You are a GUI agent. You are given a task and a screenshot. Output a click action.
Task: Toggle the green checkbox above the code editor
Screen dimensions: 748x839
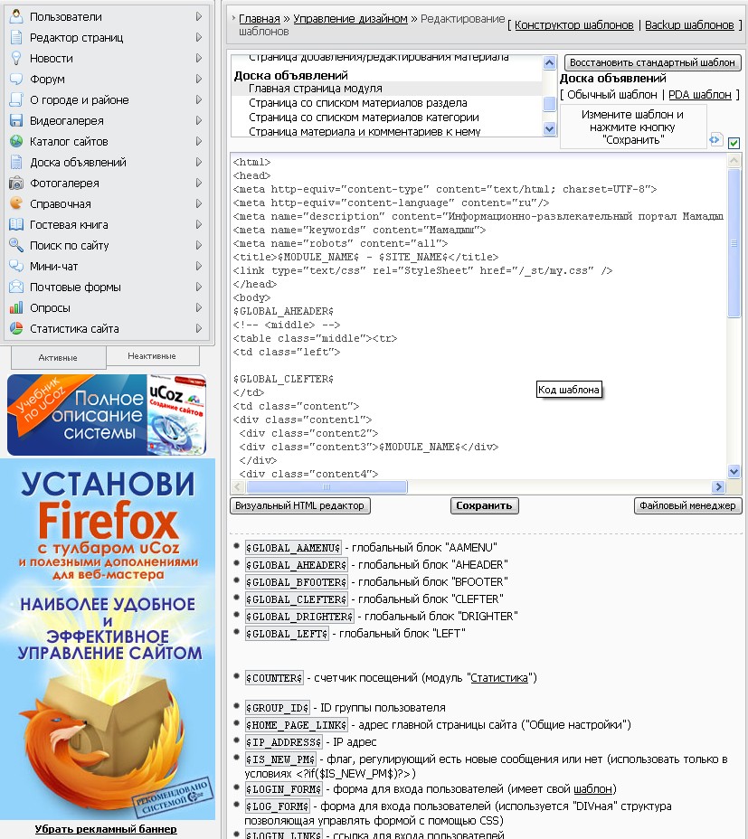734,143
